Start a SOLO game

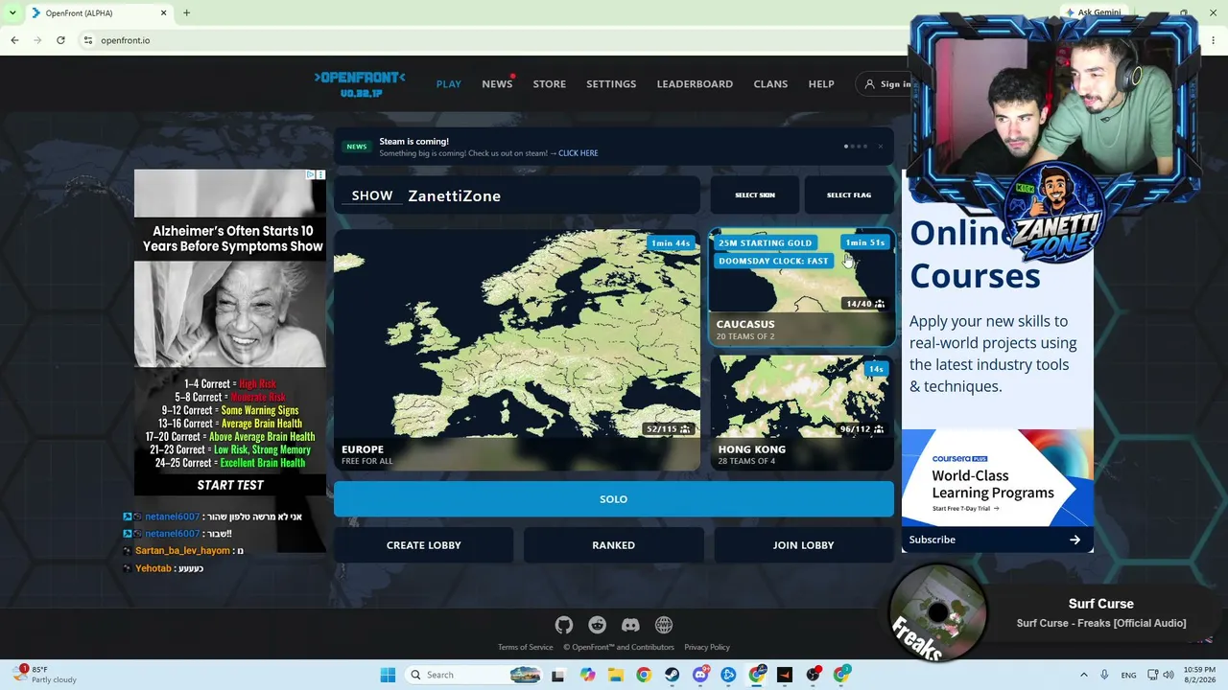pos(614,499)
